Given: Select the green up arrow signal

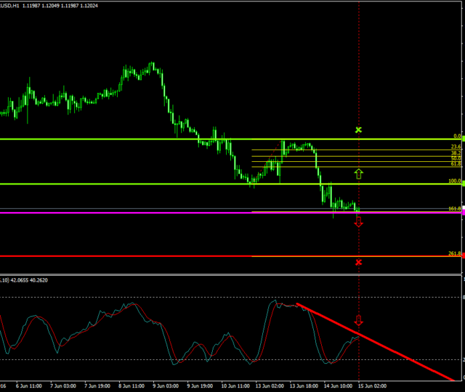Looking at the screenshot, I should 357,173.
